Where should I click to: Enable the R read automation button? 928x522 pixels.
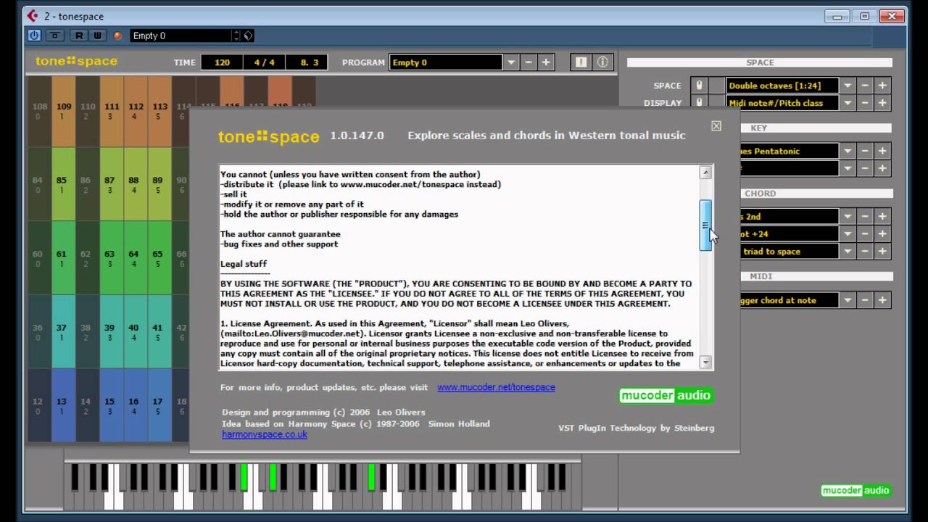click(x=79, y=36)
